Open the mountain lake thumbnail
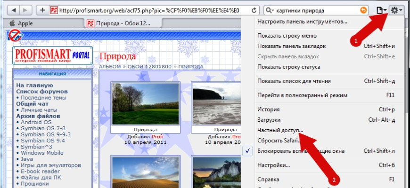This screenshot has width=410, height=188. [217, 172]
